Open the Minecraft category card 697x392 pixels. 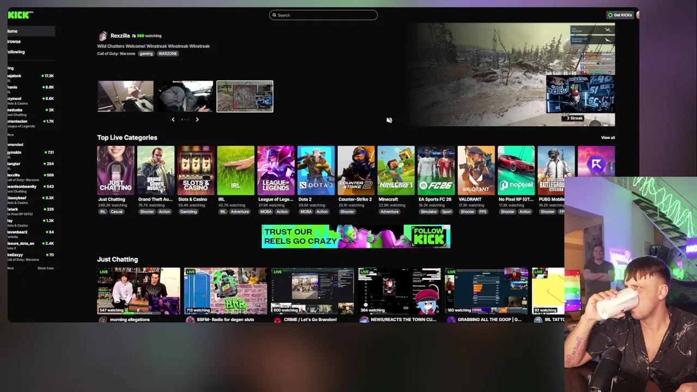396,170
